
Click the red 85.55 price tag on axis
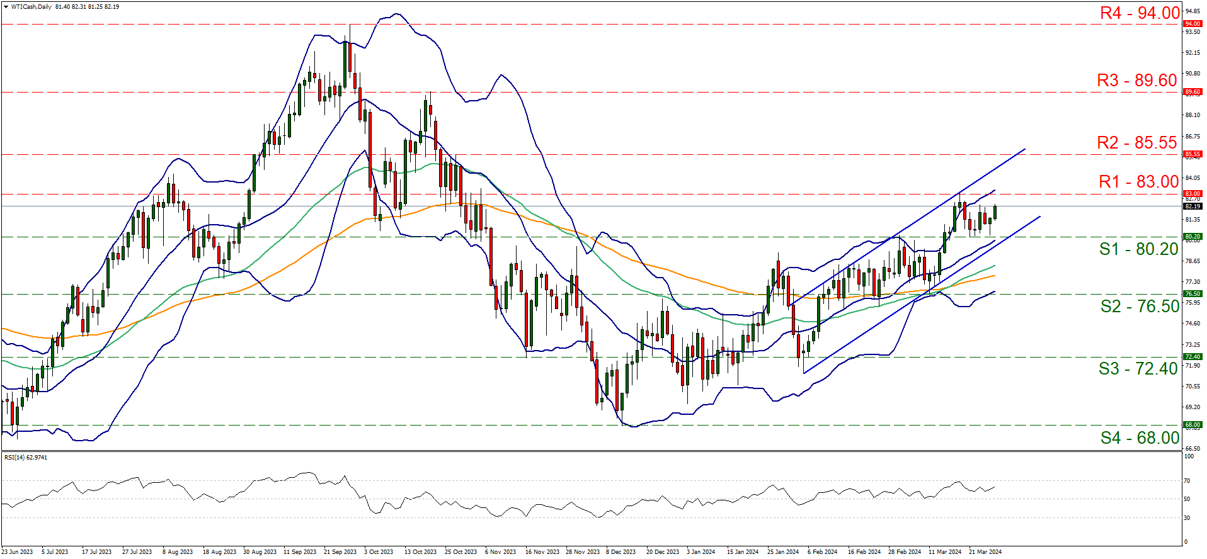pos(1193,154)
